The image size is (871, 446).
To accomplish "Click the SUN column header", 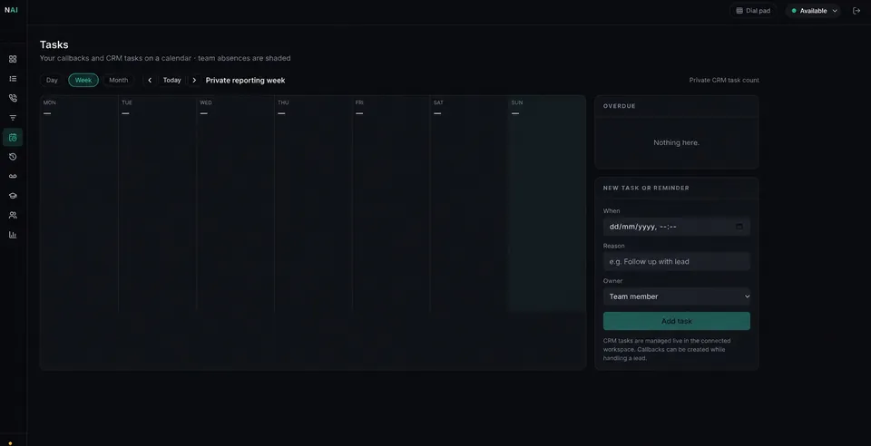I will 516,102.
